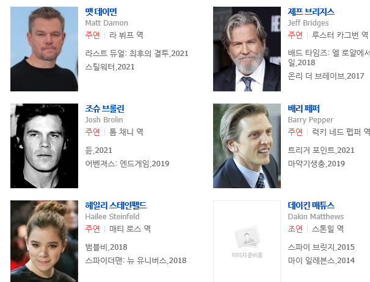Open the 트리거 포인트,2021 film link
Screen dimensions: 370x282
click(x=321, y=150)
